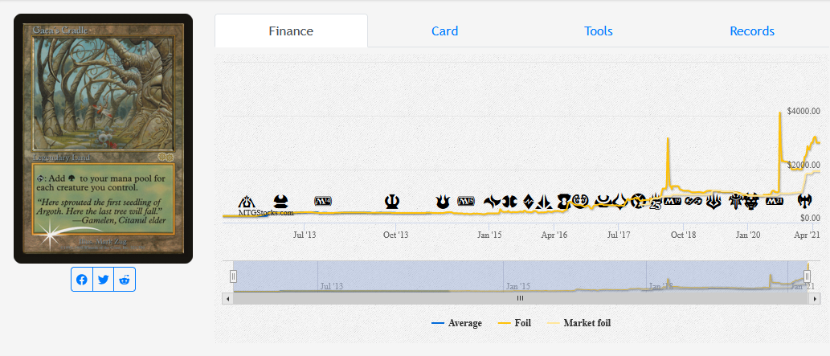Image resolution: width=830 pixels, height=356 pixels.
Task: Share card on Twitter
Action: point(104,280)
